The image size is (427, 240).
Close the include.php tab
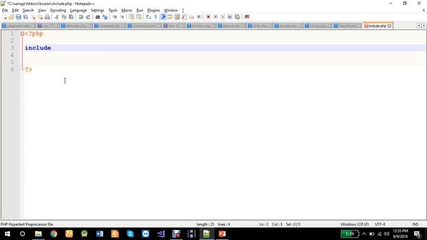click(x=390, y=26)
